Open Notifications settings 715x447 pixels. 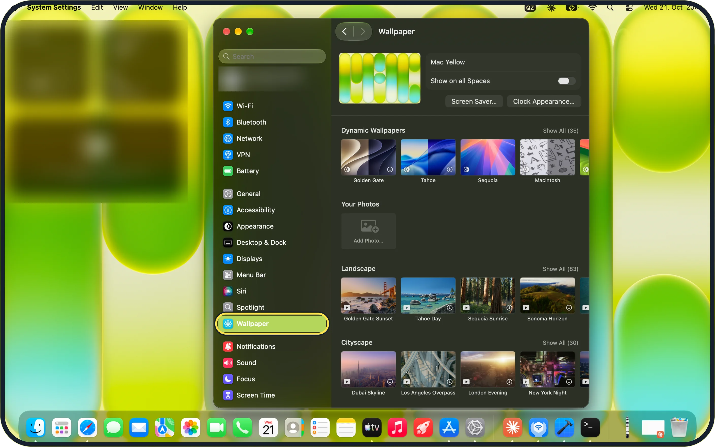coord(272,347)
